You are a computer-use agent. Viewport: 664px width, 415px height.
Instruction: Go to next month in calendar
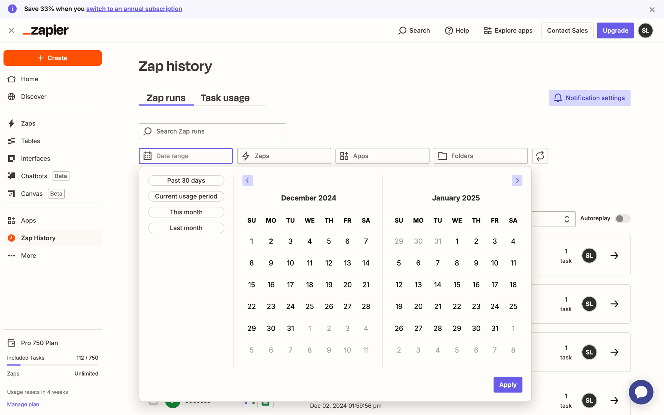pos(517,181)
